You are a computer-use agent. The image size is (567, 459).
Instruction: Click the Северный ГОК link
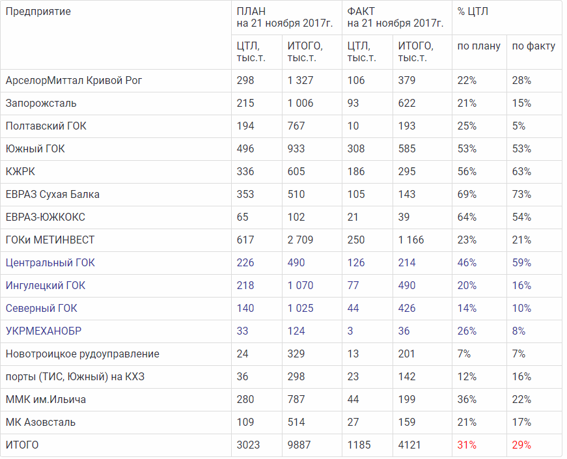[x=41, y=309]
